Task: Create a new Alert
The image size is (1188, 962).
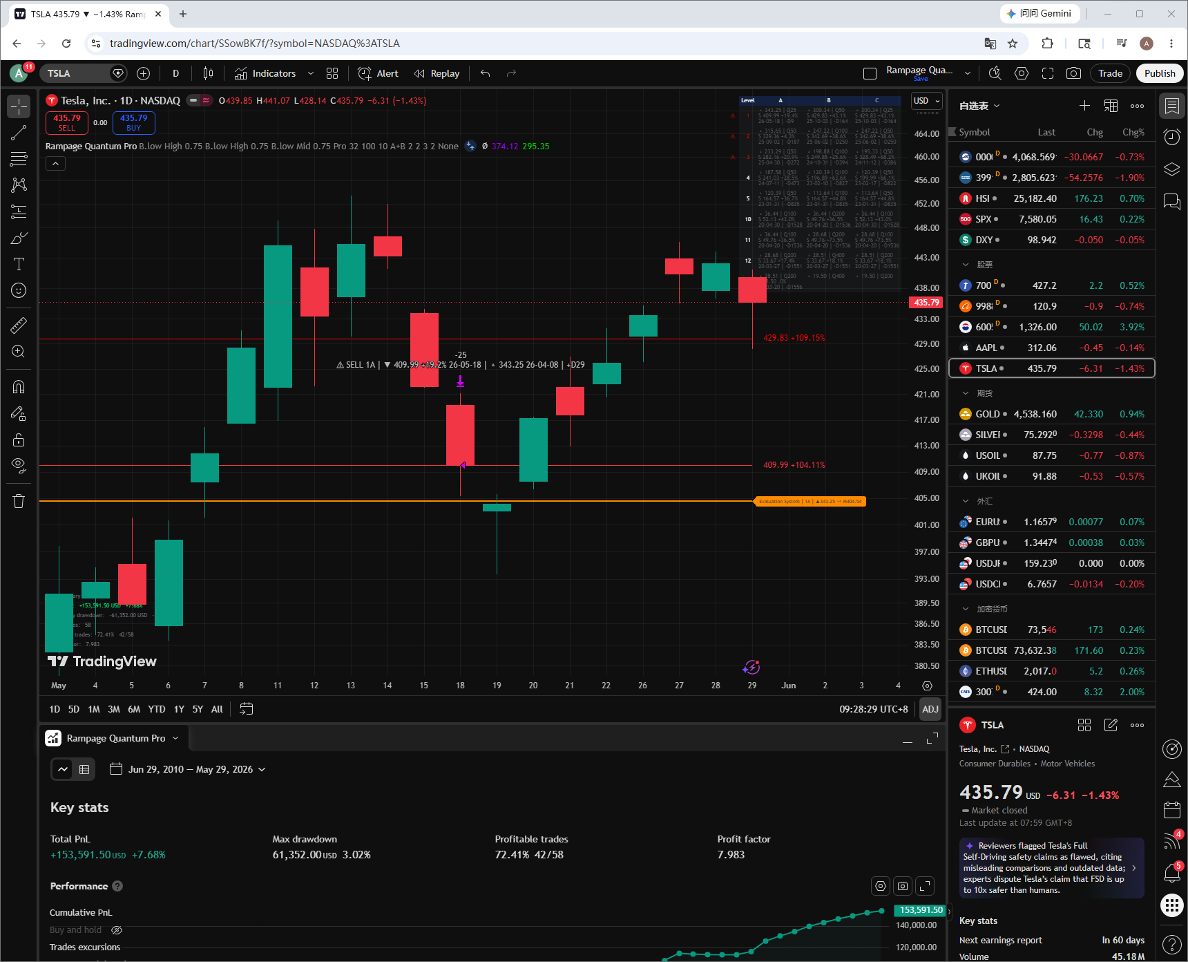Action: (378, 73)
